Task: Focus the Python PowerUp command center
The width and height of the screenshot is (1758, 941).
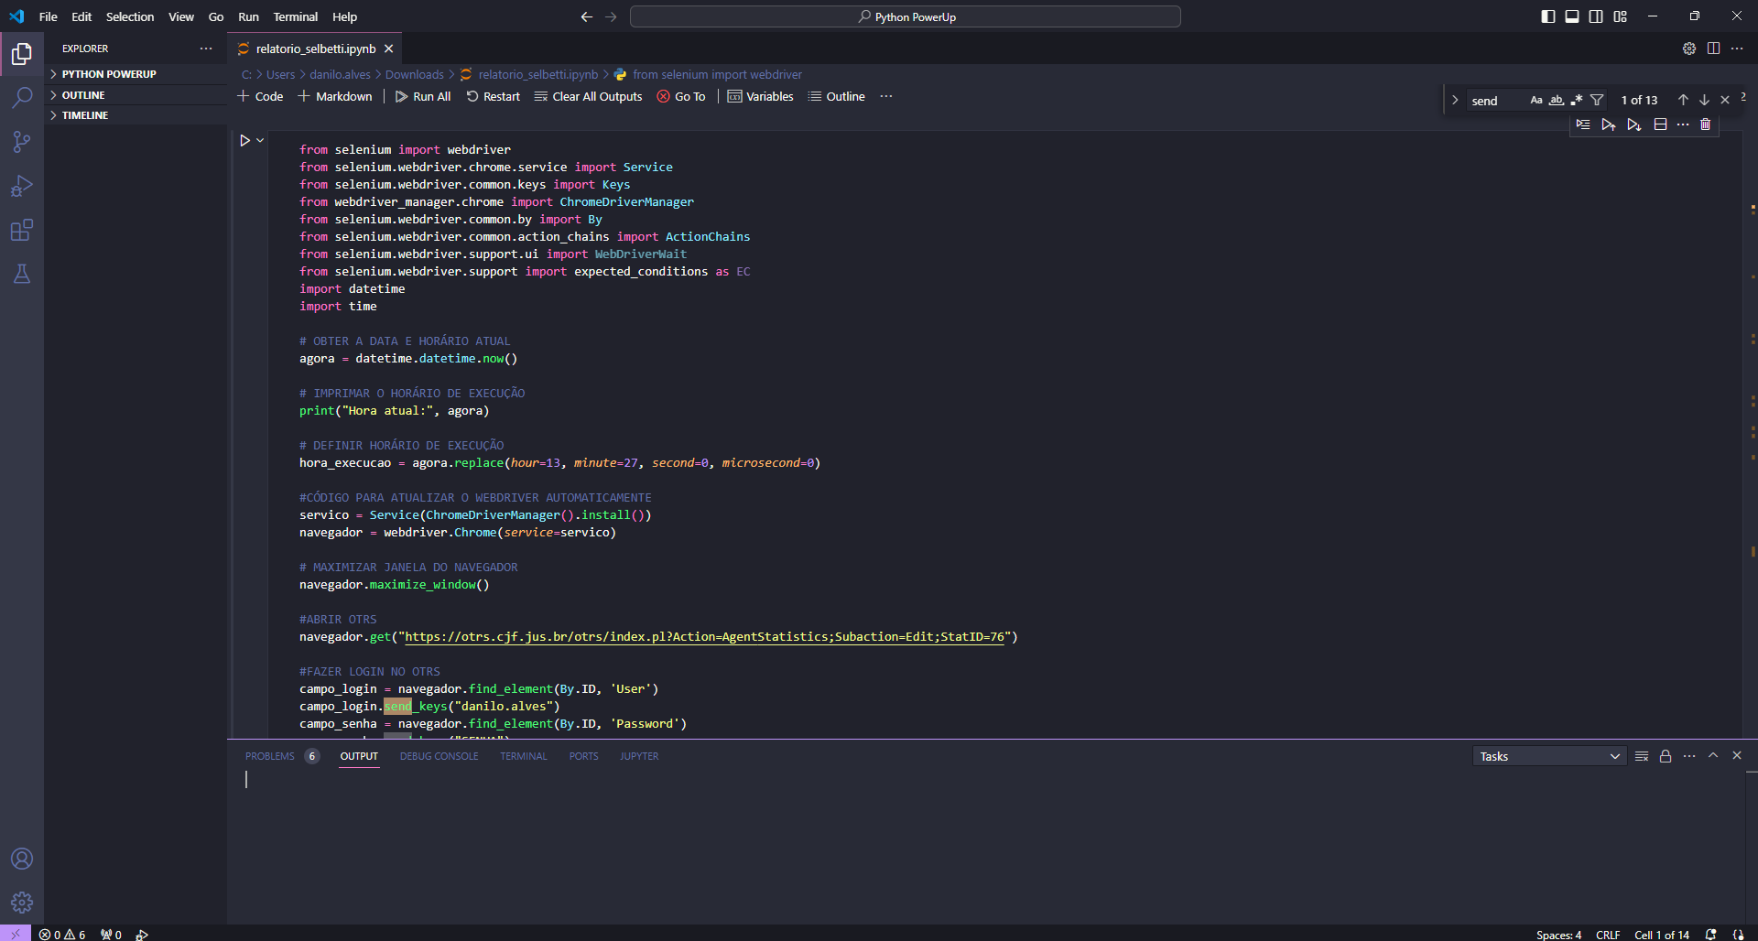Action: point(906,16)
